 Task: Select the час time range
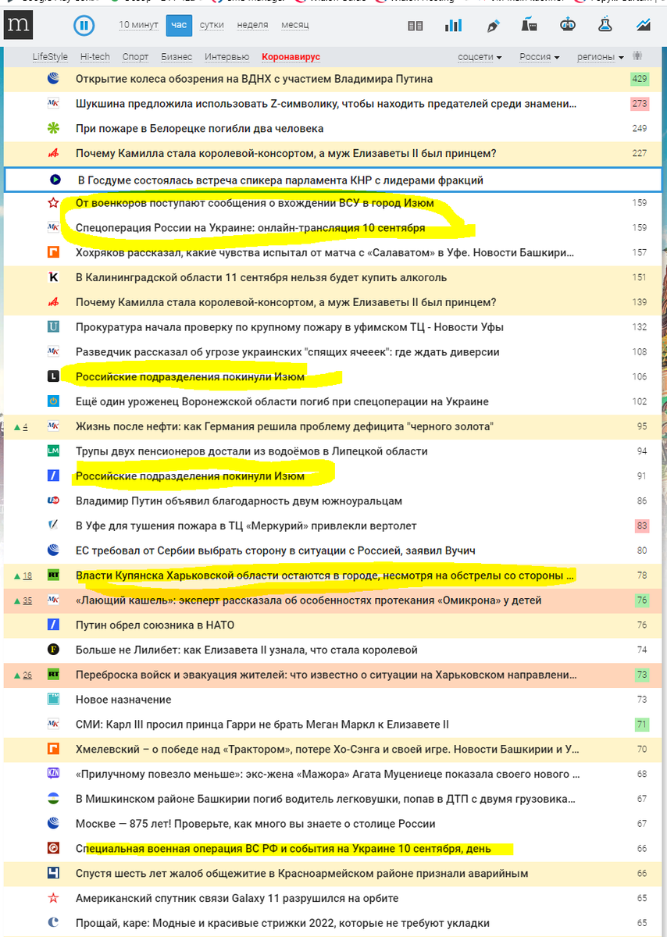[x=179, y=25]
